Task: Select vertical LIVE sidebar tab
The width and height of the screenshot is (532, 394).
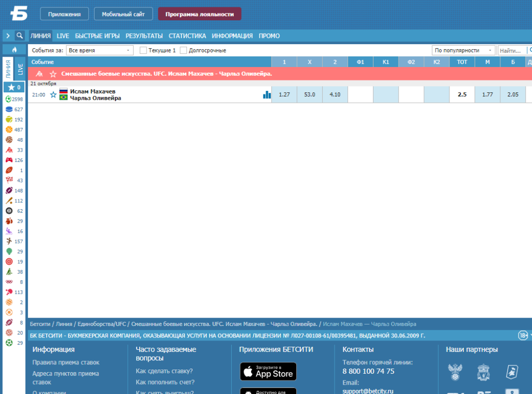Action: point(20,69)
